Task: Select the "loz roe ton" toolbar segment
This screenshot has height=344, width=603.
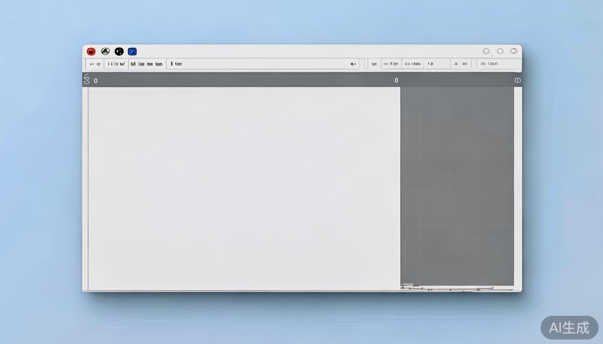Action: point(147,64)
